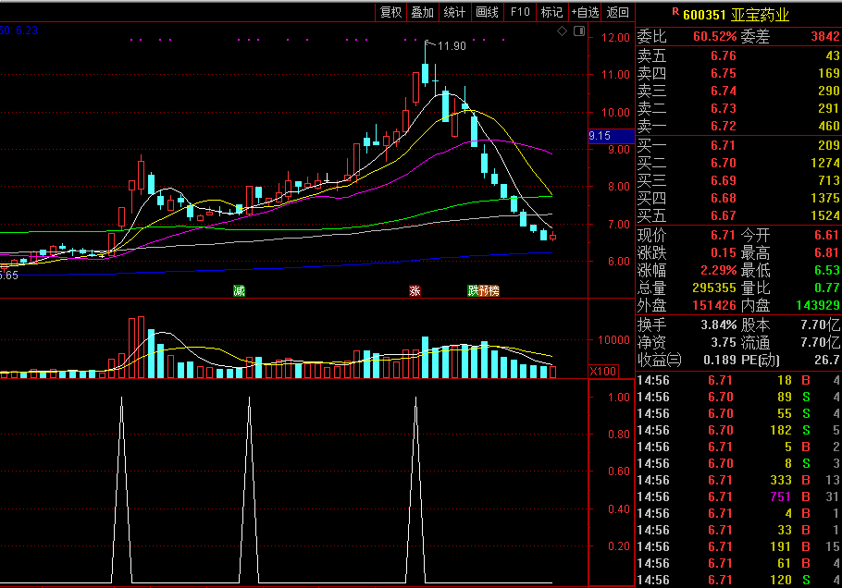Click the 12.00 price axis label
This screenshot has height=588, width=842.
[x=615, y=38]
